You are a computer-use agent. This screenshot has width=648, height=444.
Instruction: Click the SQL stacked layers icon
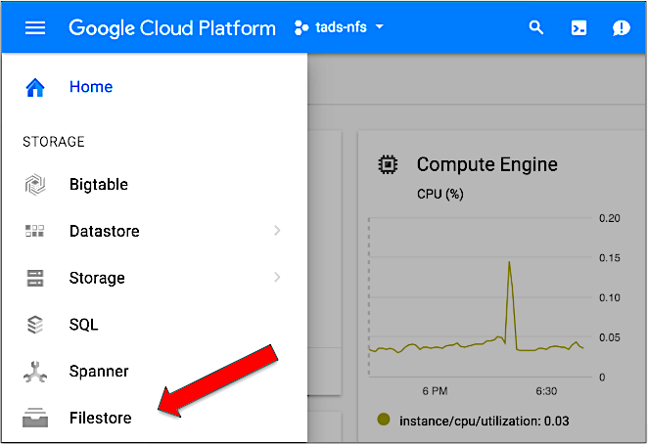(x=35, y=325)
